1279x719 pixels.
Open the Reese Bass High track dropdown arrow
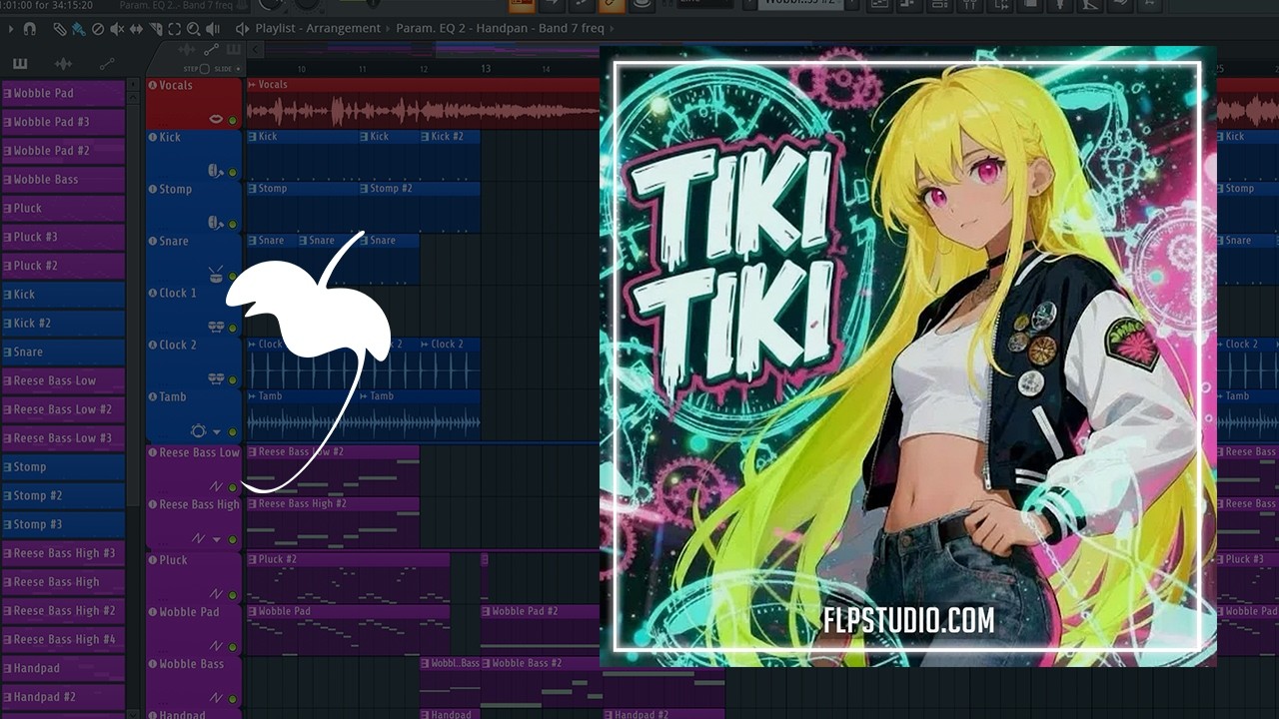tap(217, 540)
